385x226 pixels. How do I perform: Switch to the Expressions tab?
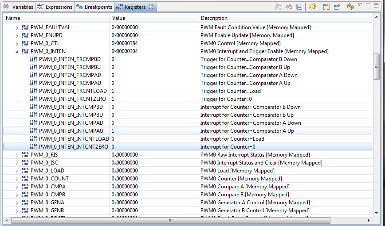[55, 7]
